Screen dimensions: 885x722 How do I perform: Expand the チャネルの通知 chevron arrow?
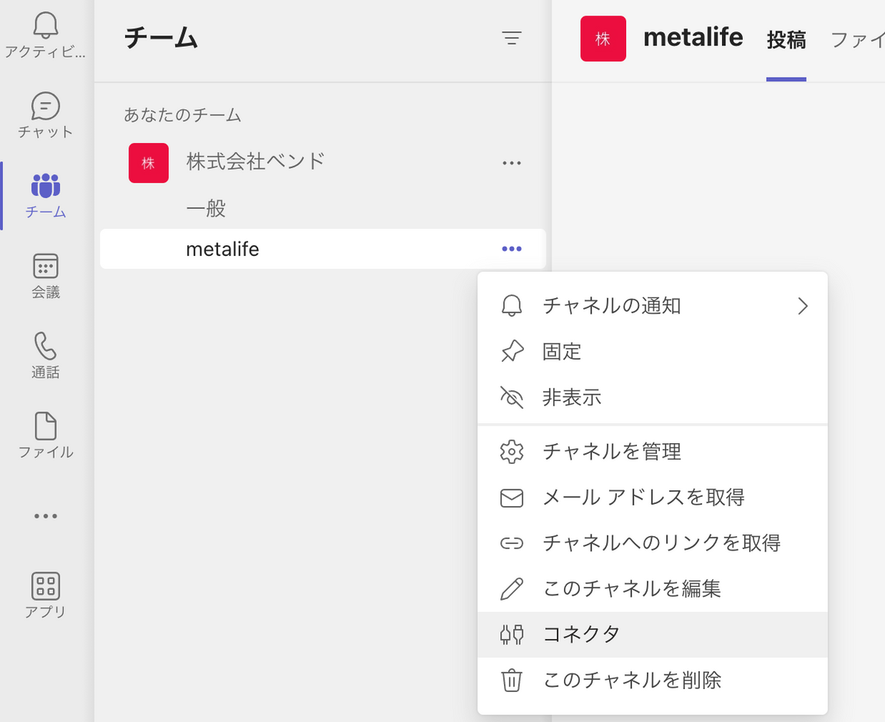tap(803, 306)
